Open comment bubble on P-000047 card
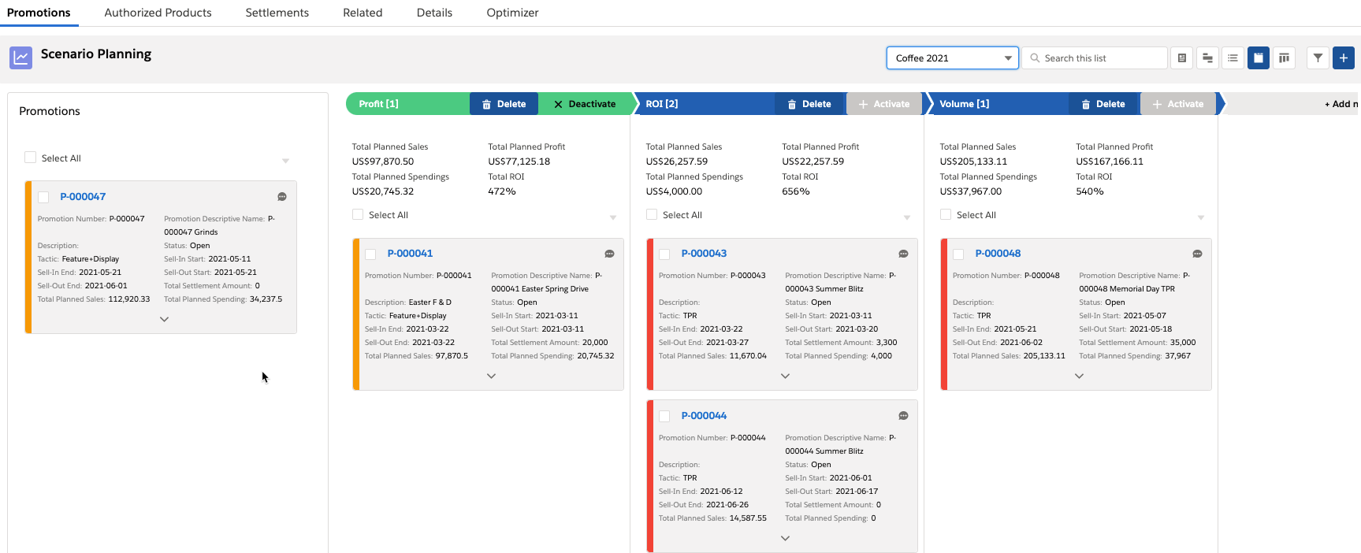The height and width of the screenshot is (553, 1361). coord(282,197)
